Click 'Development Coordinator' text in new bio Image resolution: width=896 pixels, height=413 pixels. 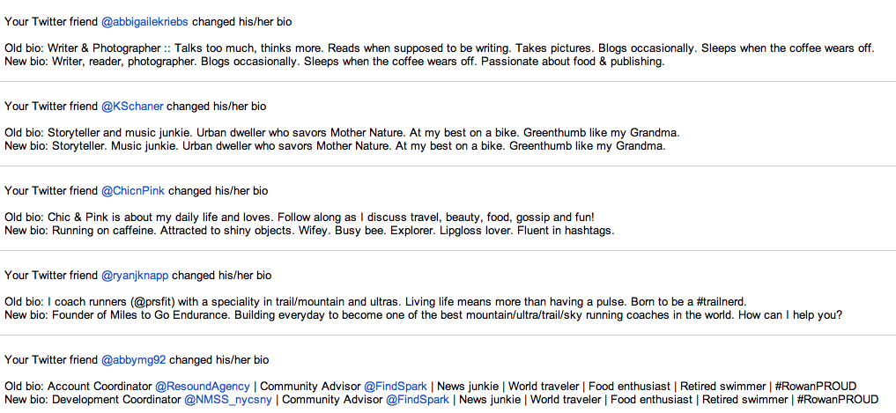point(116,399)
